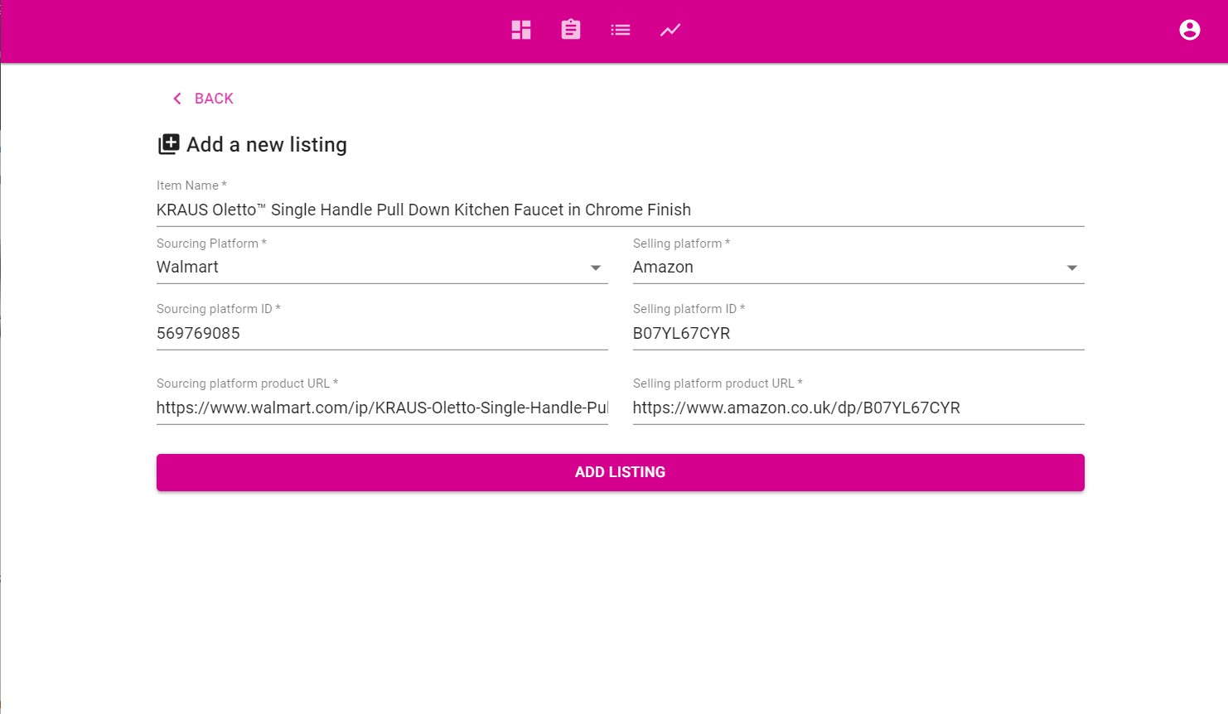
Task: Open the clipboard listings icon
Action: [x=571, y=30]
